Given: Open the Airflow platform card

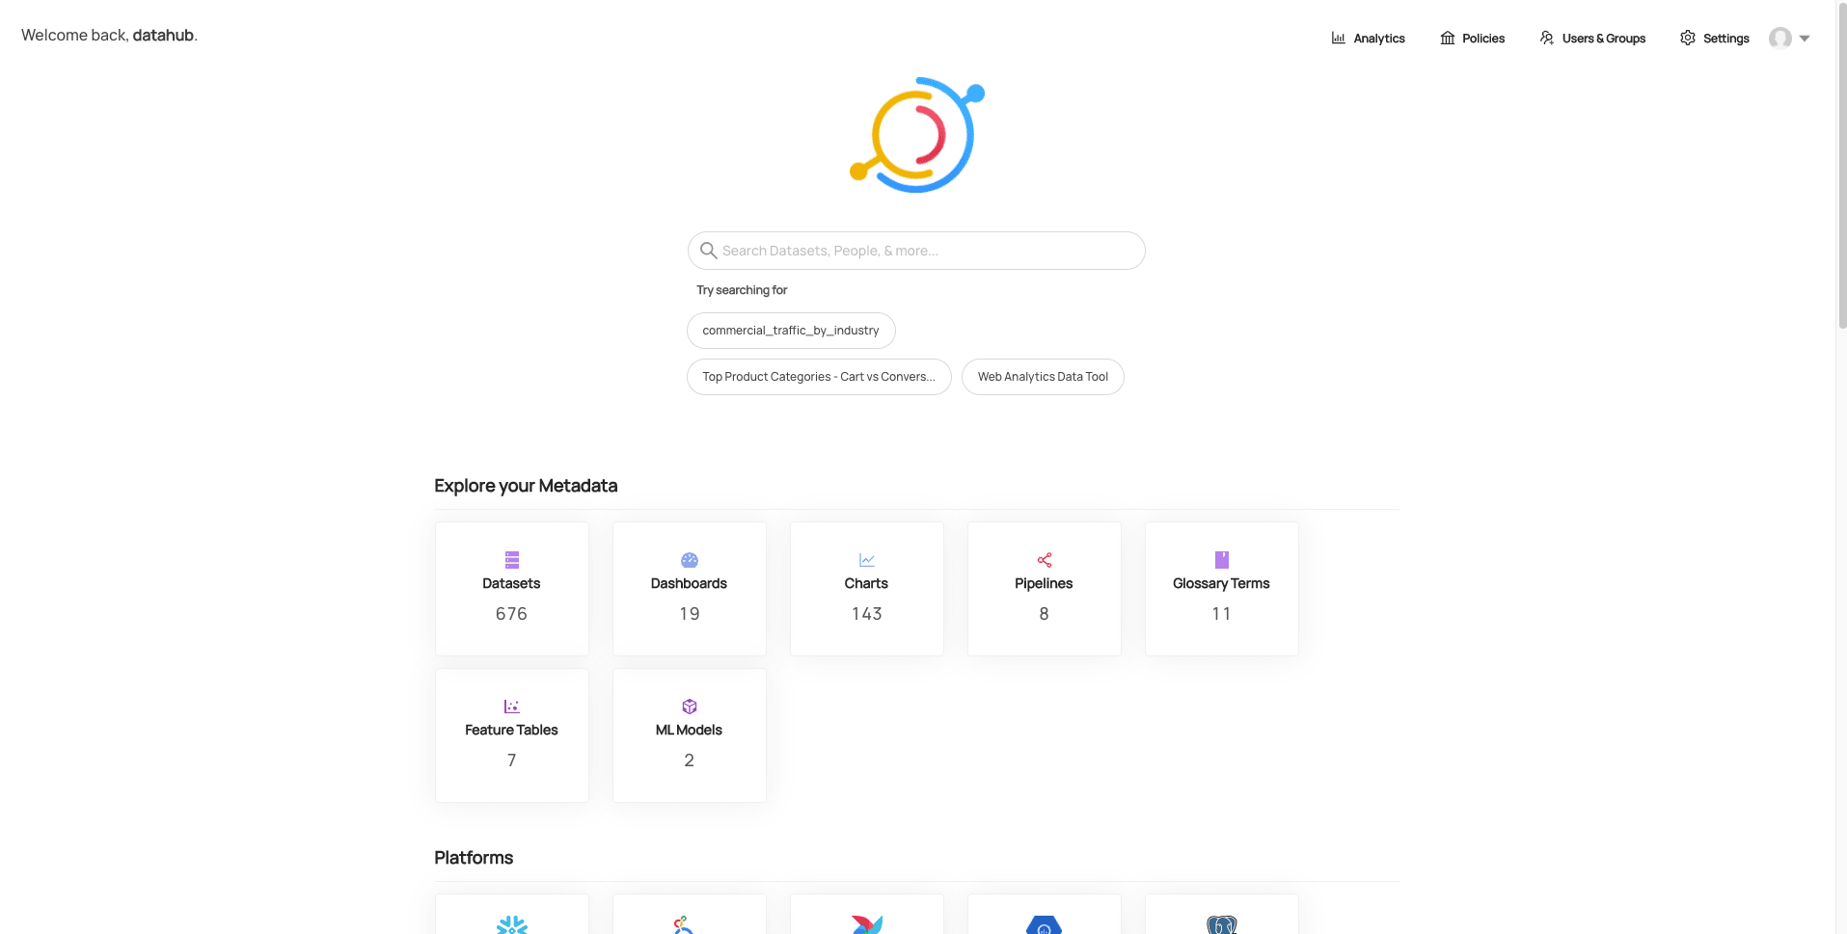Looking at the screenshot, I should [867, 914].
